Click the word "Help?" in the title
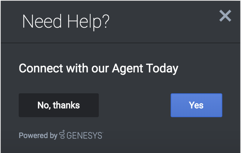Screen dimensions: 241x153 pyautogui.click(x=88, y=22)
